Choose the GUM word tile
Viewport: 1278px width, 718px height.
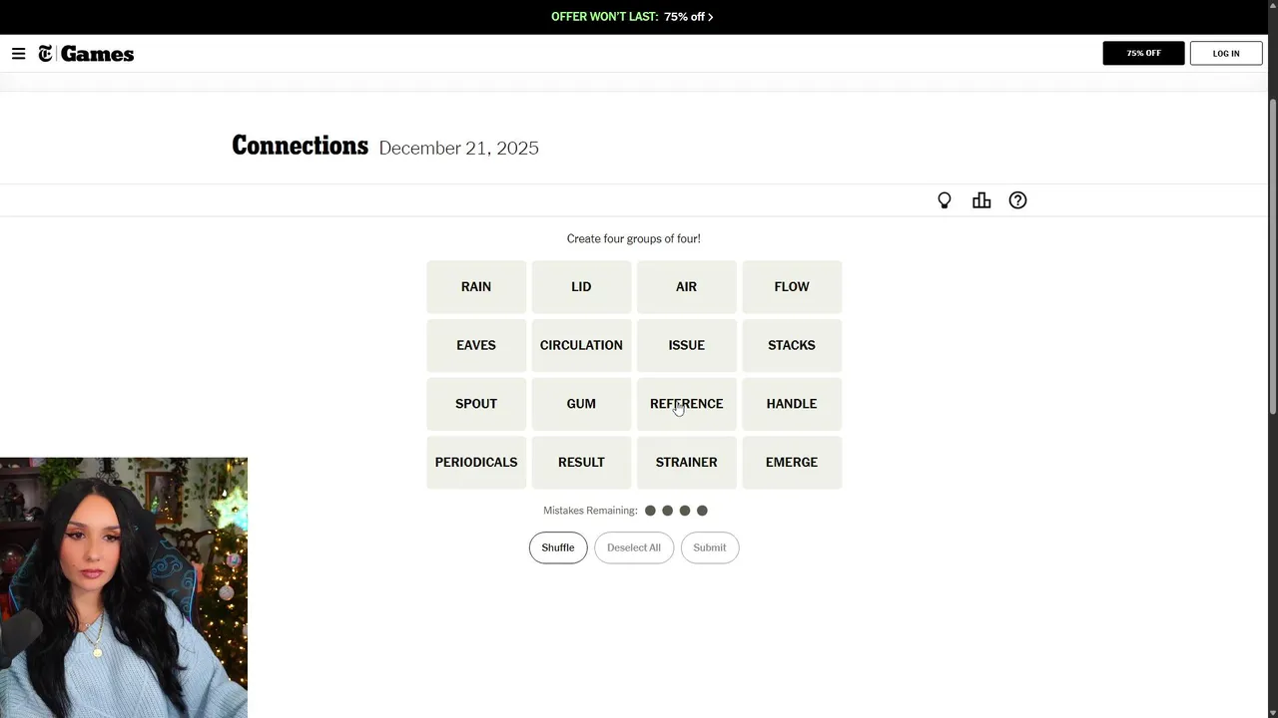point(581,404)
